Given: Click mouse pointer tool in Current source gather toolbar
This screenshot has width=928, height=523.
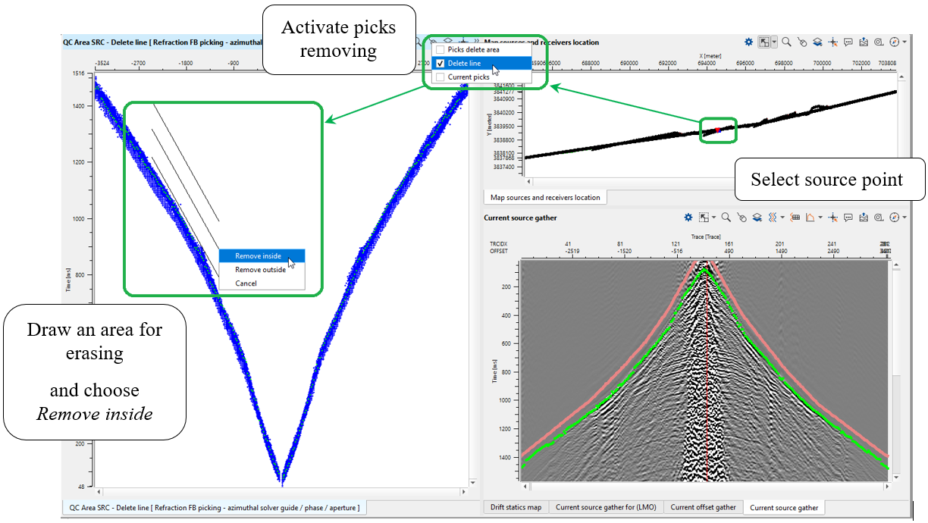Looking at the screenshot, I should (741, 218).
